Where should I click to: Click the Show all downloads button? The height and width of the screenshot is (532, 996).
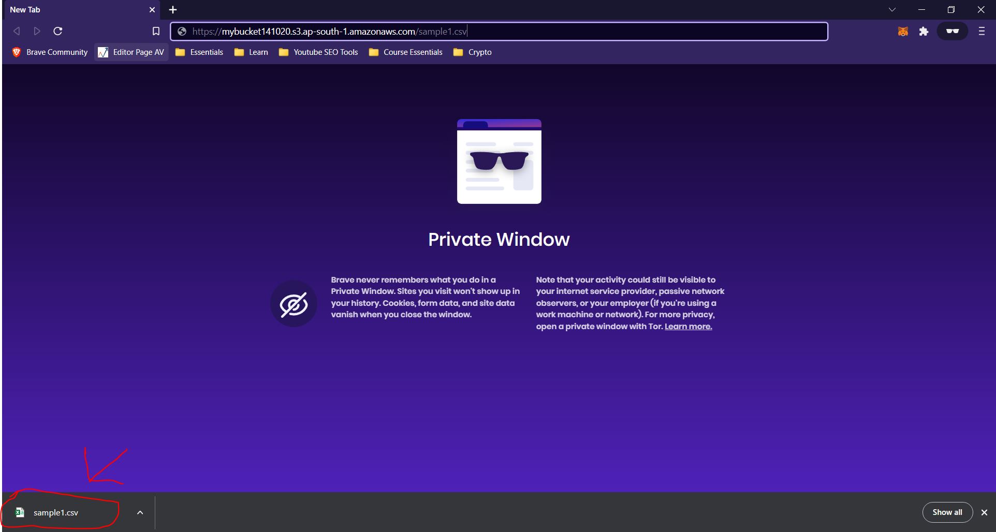[947, 512]
